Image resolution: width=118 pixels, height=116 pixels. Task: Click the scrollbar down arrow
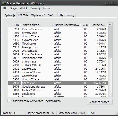(110, 95)
